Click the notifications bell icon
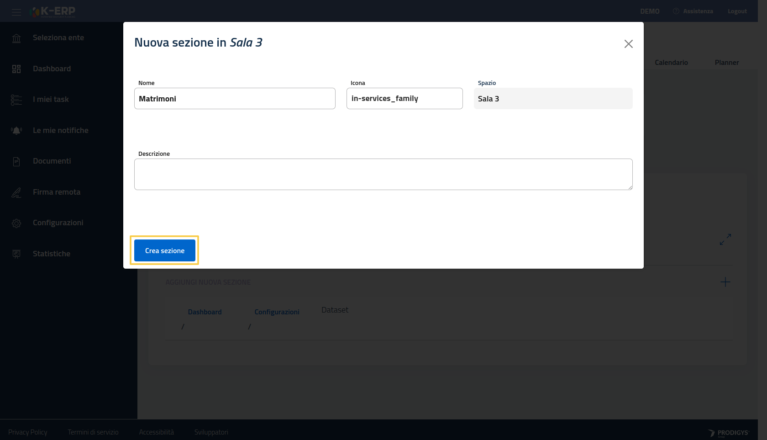 [16, 131]
